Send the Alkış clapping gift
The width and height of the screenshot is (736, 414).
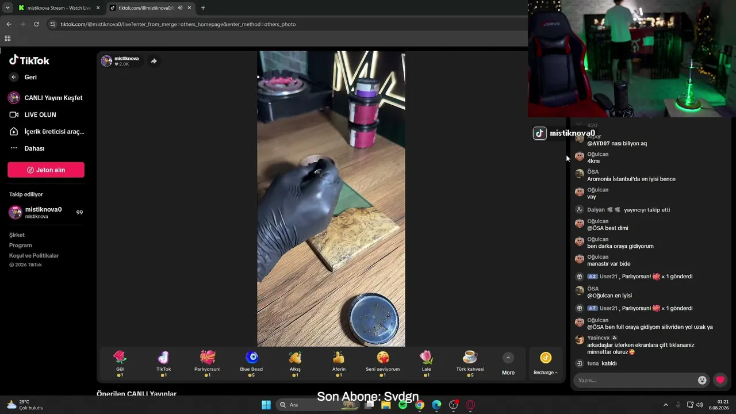[x=295, y=363]
